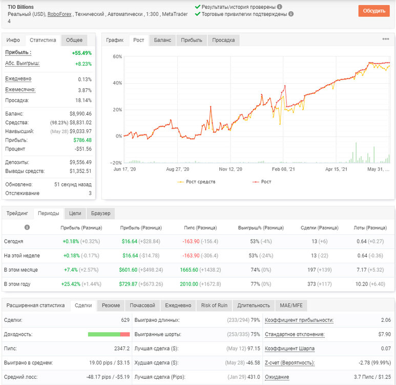Open the chart options three-dots menu
Image resolution: width=396 pixels, height=385 pixels.
tap(385, 39)
